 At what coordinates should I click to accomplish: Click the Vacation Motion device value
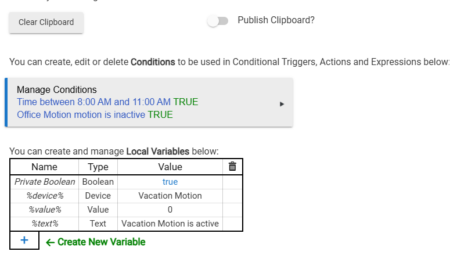coord(170,196)
